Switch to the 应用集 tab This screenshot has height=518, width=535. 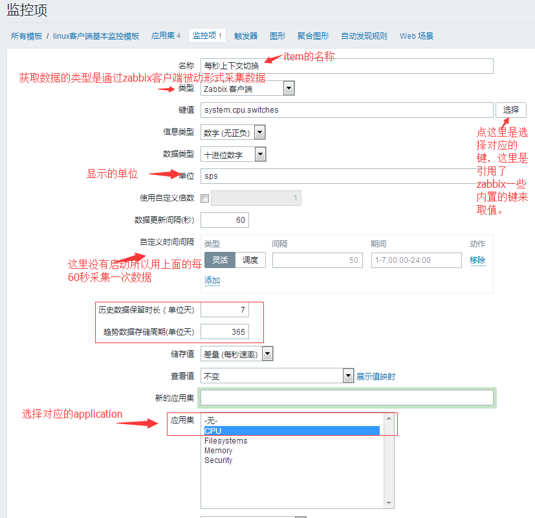tap(165, 36)
